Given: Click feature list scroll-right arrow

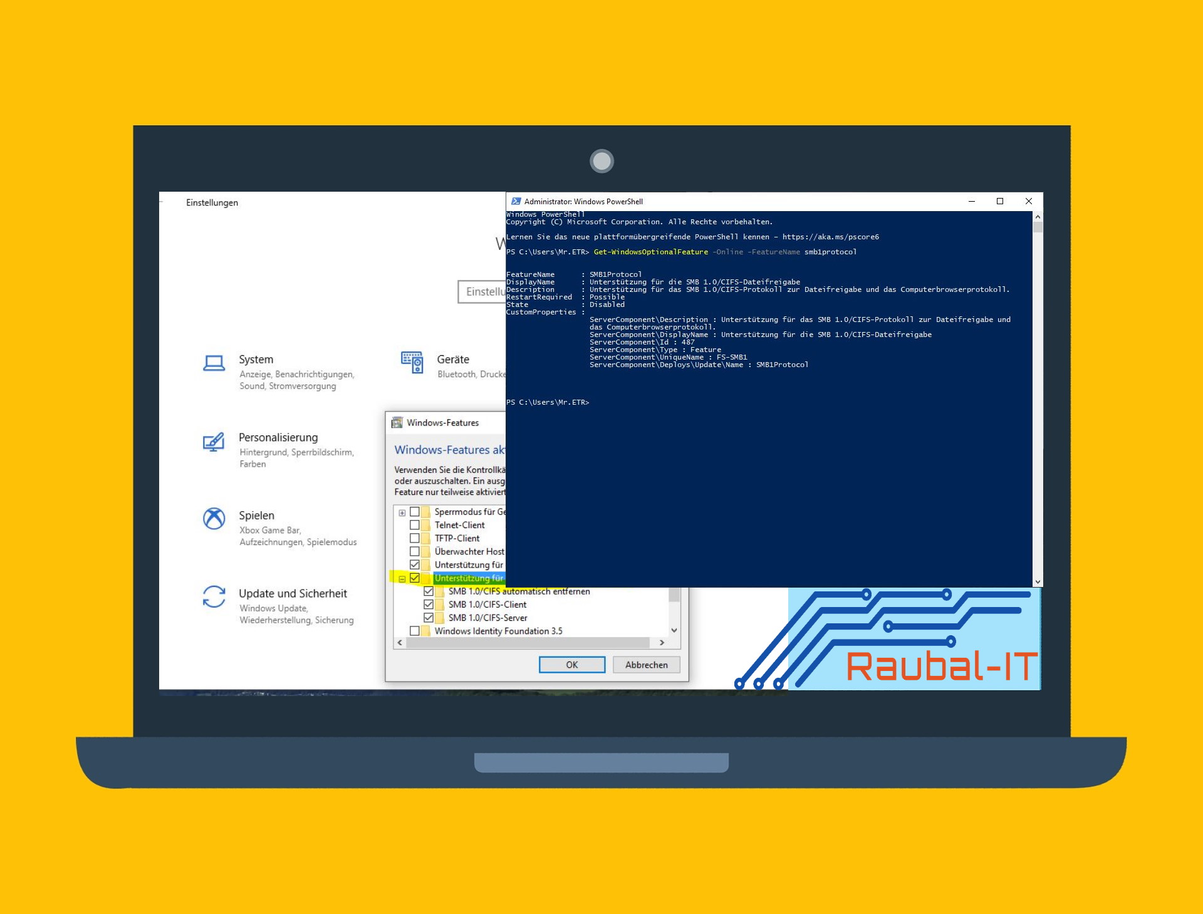Looking at the screenshot, I should pyautogui.click(x=662, y=643).
